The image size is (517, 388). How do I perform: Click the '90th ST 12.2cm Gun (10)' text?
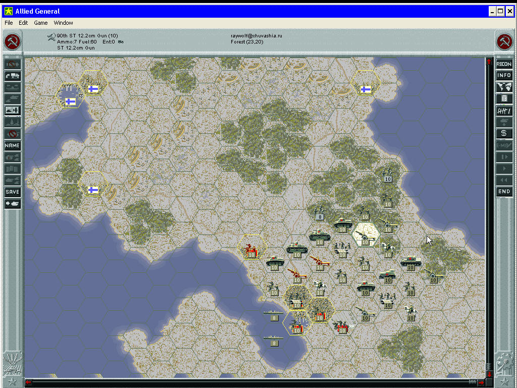pyautogui.click(x=87, y=36)
